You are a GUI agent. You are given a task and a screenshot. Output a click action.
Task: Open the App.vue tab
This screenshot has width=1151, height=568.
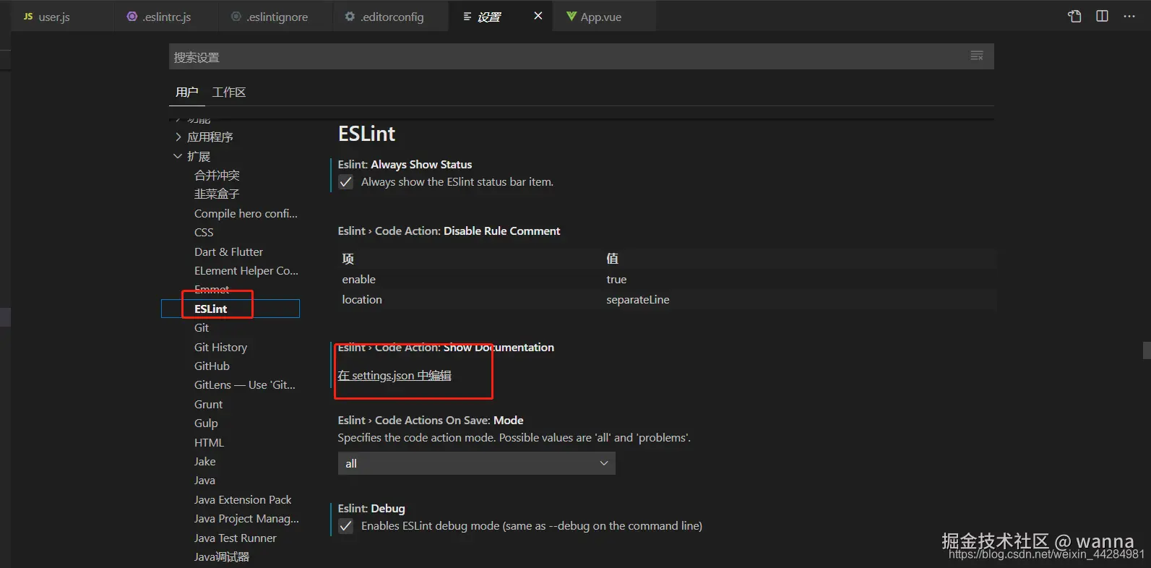point(594,17)
